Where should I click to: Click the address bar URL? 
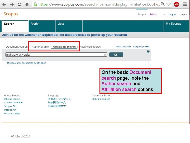(99, 4)
